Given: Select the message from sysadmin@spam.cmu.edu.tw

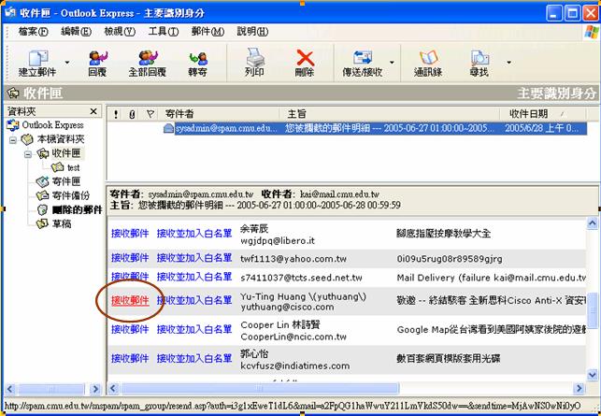Looking at the screenshot, I should [375, 128].
